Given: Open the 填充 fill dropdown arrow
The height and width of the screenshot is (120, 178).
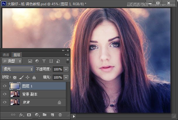Looking at the screenshot, I should (x=66, y=77).
